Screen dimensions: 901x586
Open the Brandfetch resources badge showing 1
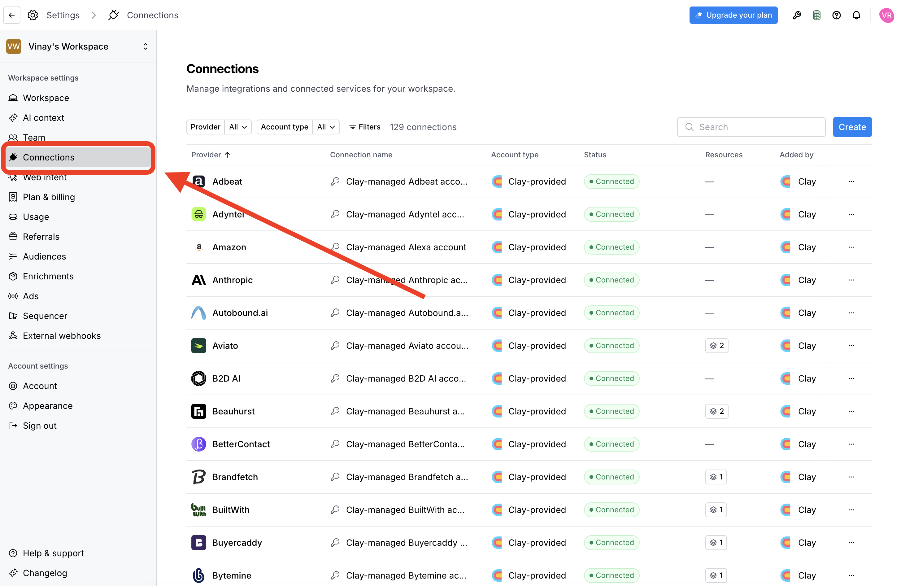pos(716,477)
